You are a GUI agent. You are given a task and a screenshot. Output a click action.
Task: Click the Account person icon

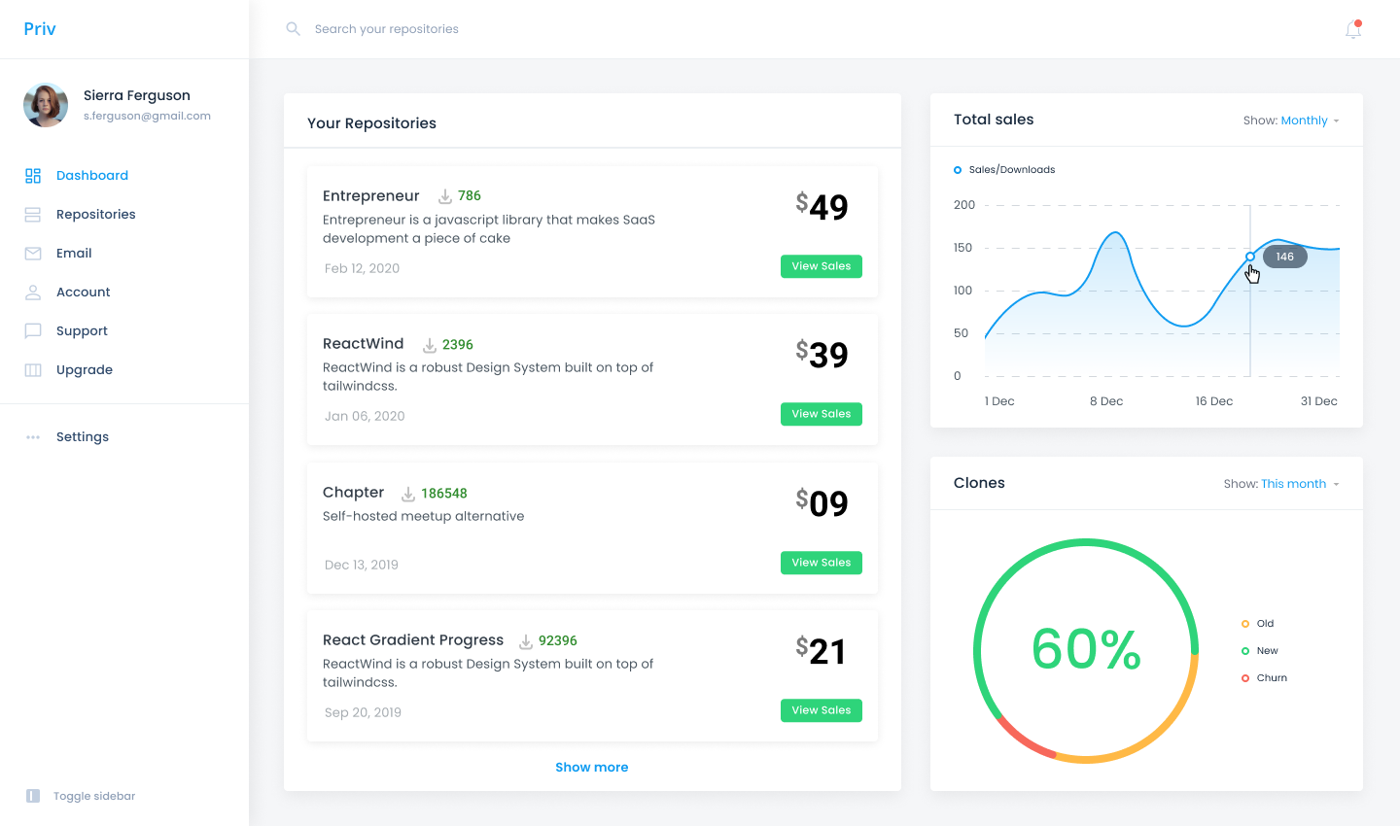click(x=33, y=293)
